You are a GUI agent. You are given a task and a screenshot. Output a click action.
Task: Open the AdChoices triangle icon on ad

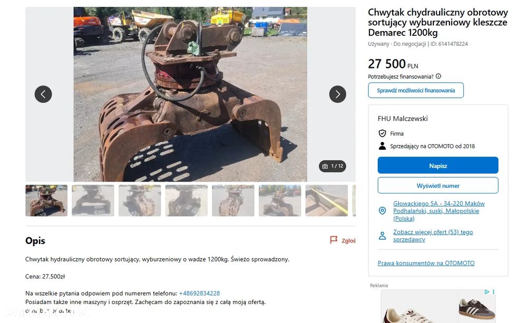[x=486, y=292]
